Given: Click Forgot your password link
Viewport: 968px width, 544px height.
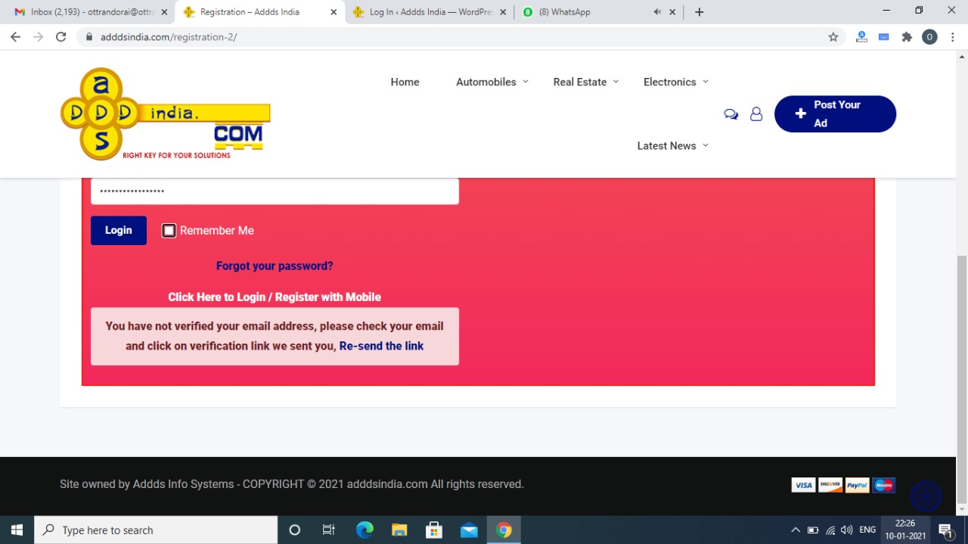Looking at the screenshot, I should [x=275, y=266].
